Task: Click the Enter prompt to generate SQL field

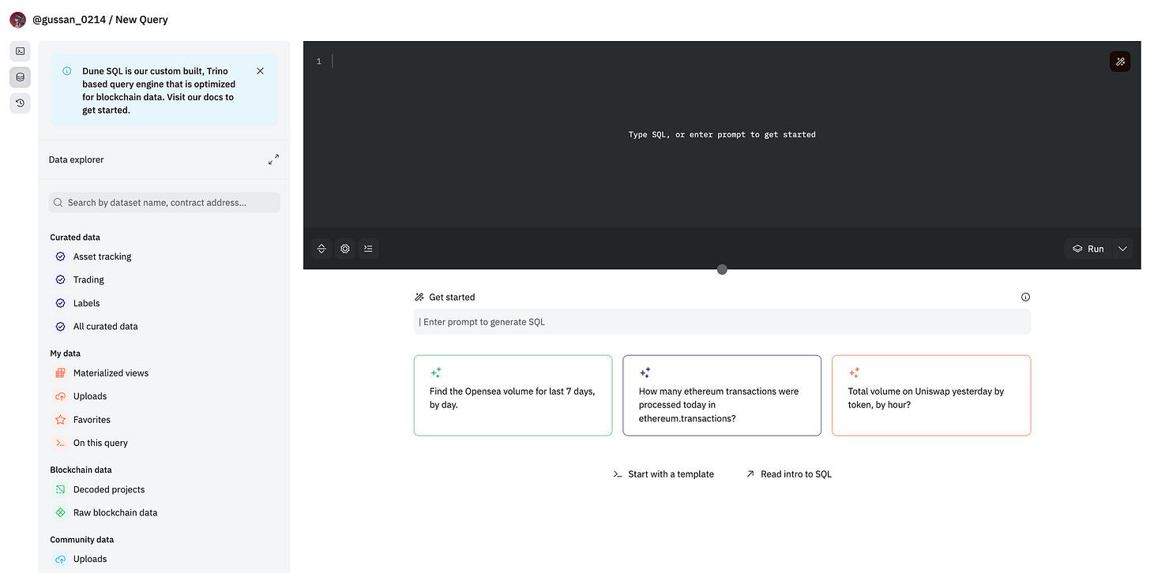Action: (x=722, y=322)
